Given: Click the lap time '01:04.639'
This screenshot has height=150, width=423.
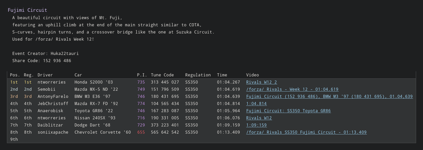Looking at the screenshot, I should [x=229, y=96].
